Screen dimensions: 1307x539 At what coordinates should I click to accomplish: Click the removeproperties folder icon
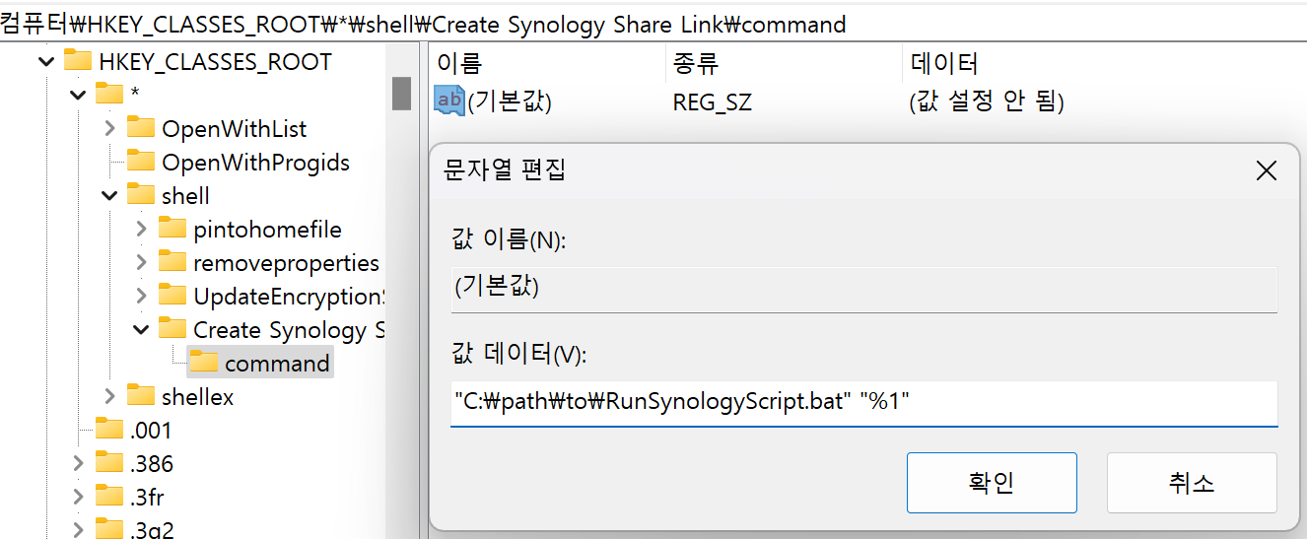(x=172, y=262)
